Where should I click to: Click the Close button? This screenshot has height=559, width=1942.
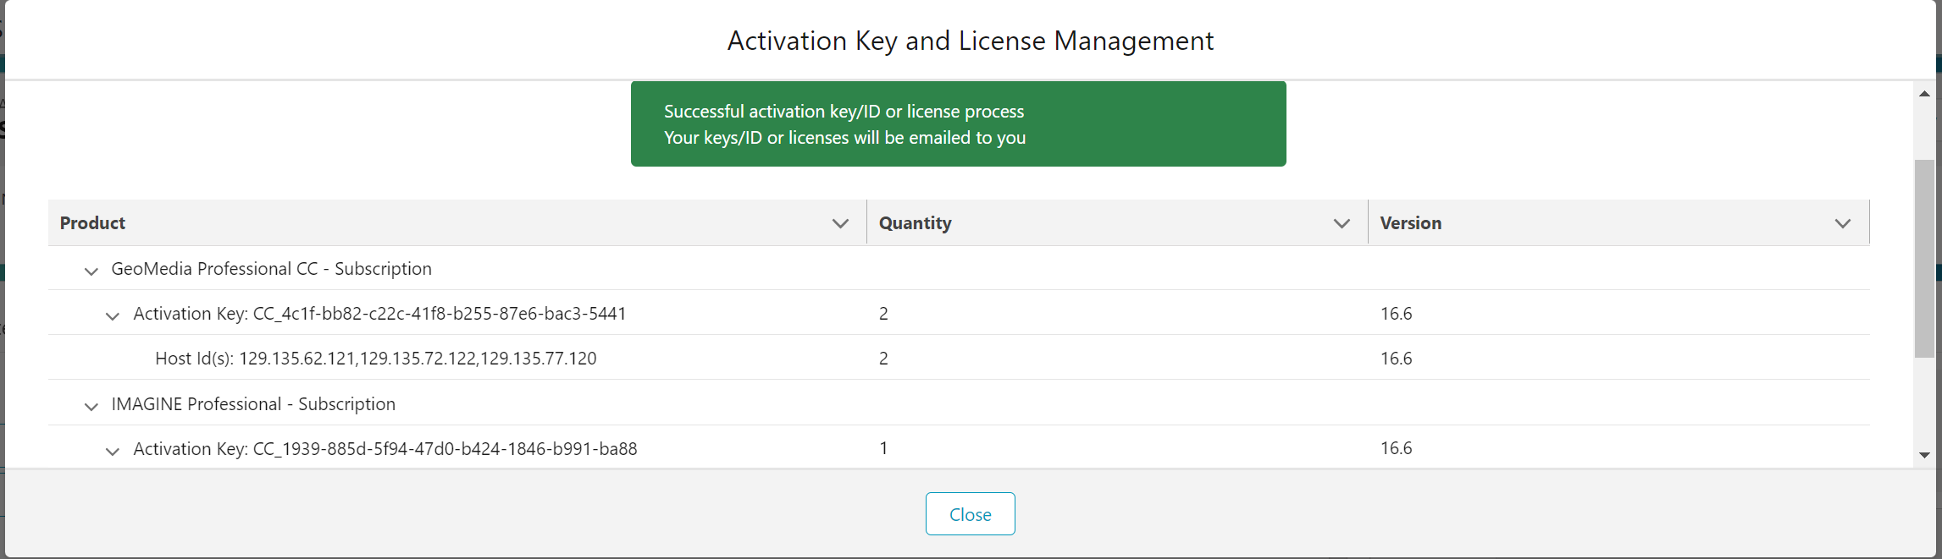(x=970, y=513)
